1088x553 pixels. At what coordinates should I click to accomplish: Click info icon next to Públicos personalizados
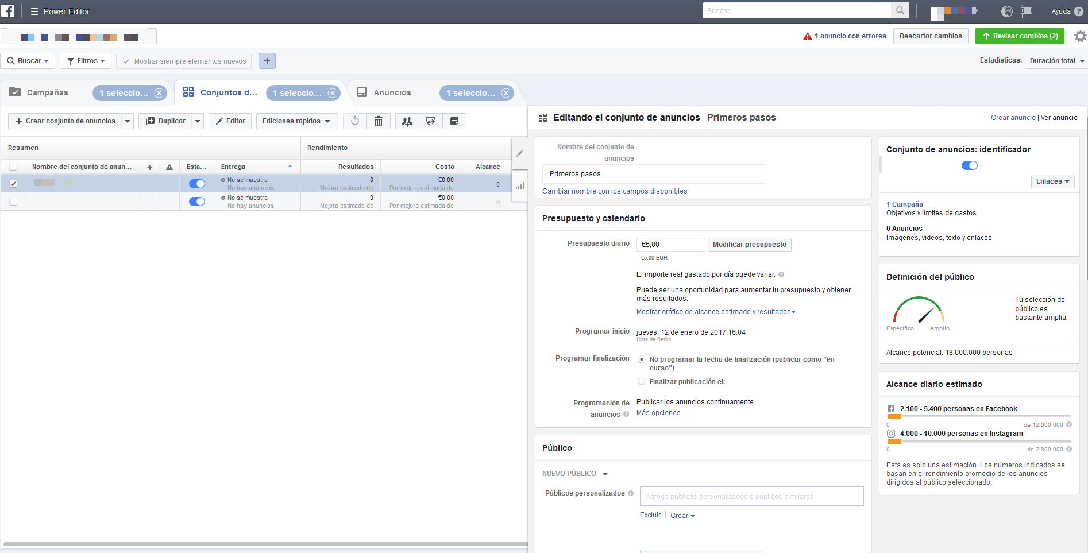(x=631, y=493)
